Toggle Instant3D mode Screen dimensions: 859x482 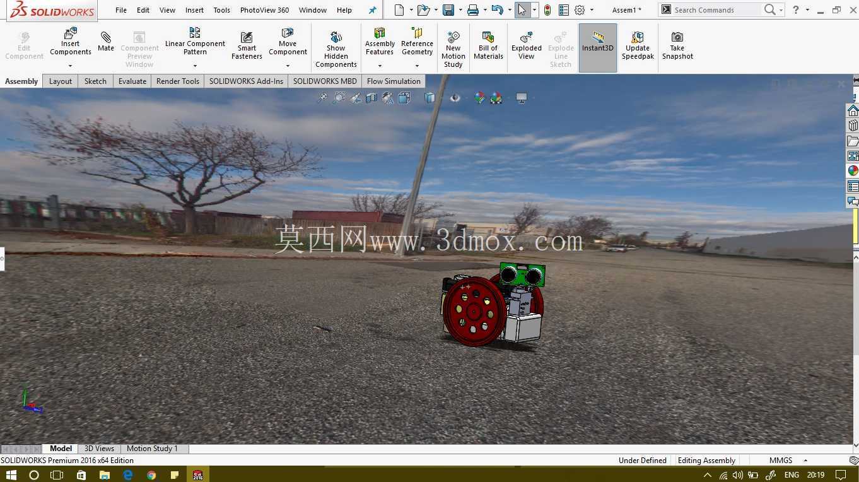598,48
